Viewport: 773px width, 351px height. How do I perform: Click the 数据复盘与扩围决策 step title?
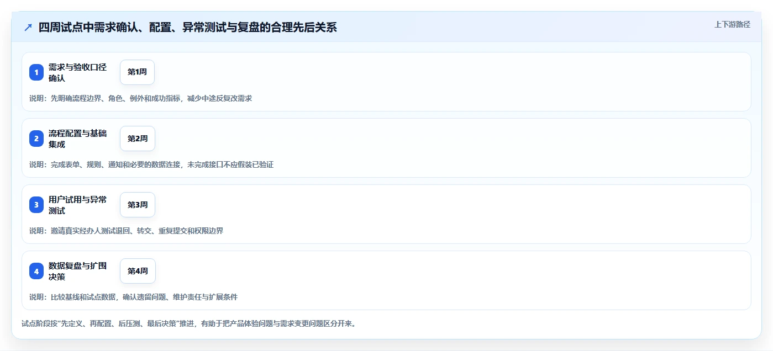(x=78, y=271)
